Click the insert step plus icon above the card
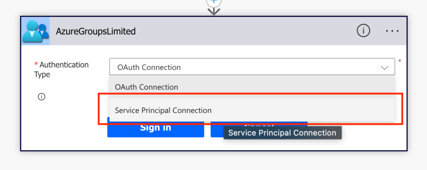This screenshot has height=170, width=427. point(213,2)
